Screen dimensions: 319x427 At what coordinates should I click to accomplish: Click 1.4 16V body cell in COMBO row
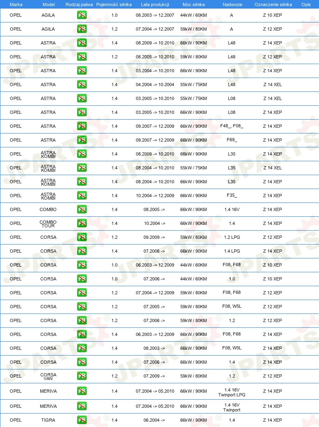coord(232,209)
